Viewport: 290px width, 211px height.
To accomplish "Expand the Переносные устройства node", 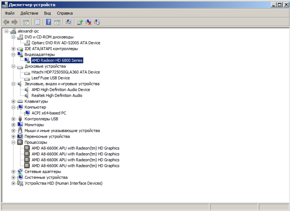I will 13,136.
